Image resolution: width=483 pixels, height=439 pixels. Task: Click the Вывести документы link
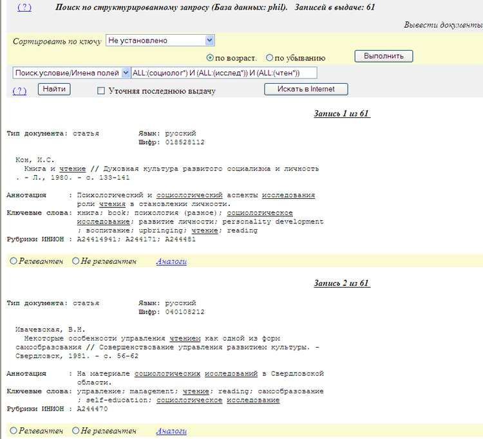444,24
